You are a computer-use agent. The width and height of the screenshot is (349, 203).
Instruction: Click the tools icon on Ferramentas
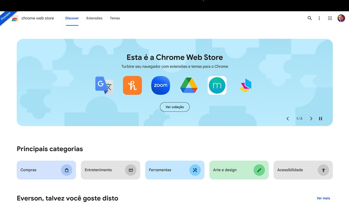click(x=195, y=170)
